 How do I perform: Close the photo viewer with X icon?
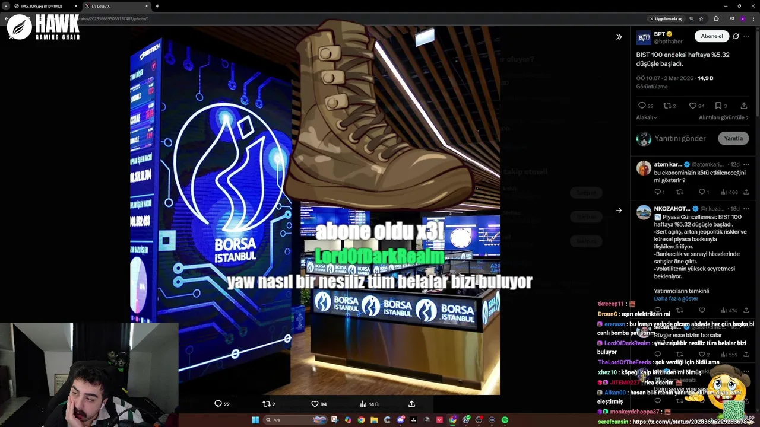[11, 37]
